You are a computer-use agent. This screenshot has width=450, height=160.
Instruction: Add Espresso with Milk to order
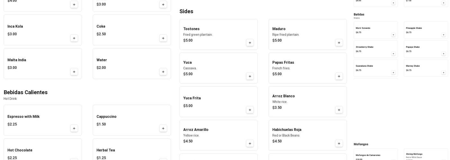[74, 128]
